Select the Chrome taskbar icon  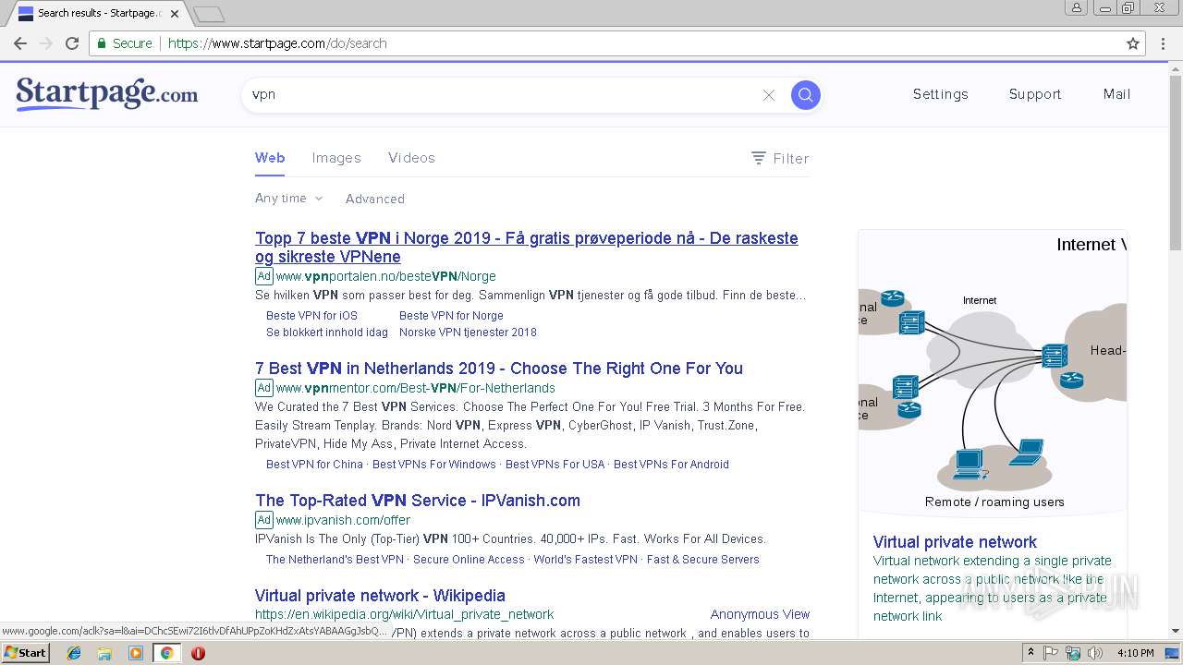tap(166, 653)
